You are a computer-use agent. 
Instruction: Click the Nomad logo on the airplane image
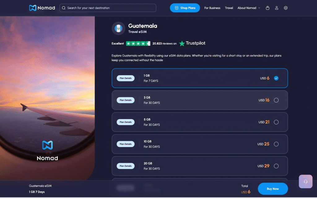coord(47,150)
